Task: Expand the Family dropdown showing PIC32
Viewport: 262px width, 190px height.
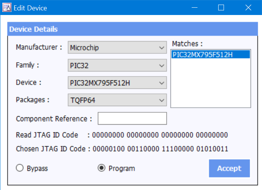Action: (117, 65)
